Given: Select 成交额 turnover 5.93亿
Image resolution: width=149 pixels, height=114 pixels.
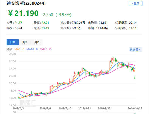Looking at the screenshot, I should 76,28.
